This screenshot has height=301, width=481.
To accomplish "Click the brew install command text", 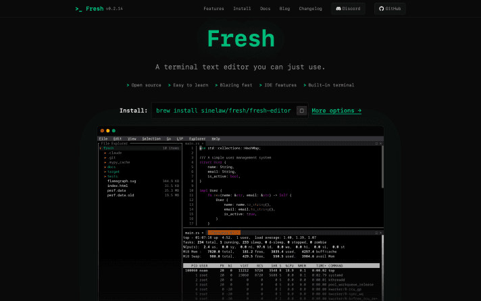I will [x=224, y=111].
